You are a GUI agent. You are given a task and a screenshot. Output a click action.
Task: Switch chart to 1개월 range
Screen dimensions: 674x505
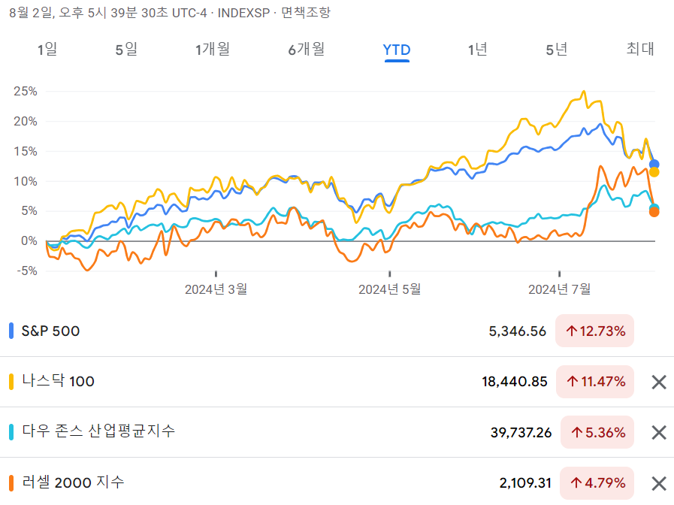(213, 50)
